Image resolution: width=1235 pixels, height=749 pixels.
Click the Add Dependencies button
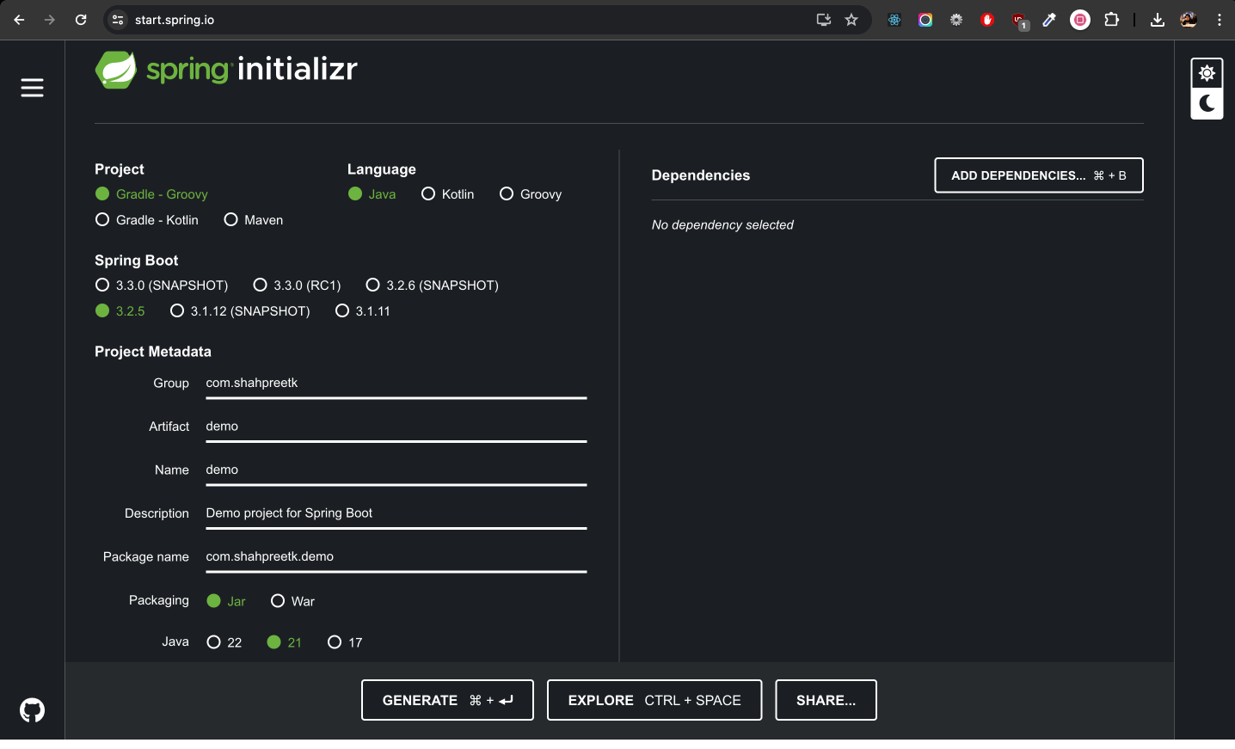pyautogui.click(x=1039, y=175)
